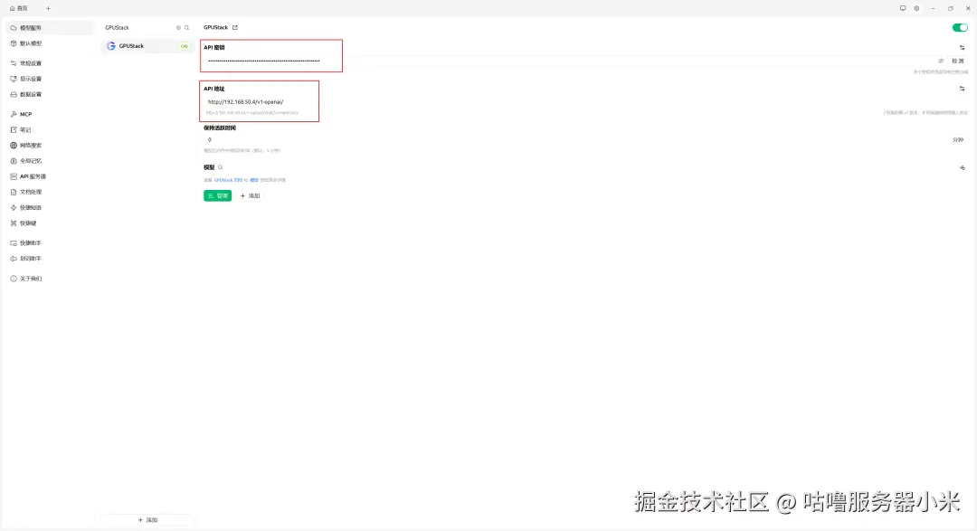The image size is (977, 531).
Task: Click the 保持活跃时间 input field
Action: 574,139
